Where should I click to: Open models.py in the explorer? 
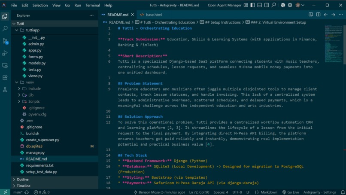(x=55, y=63)
